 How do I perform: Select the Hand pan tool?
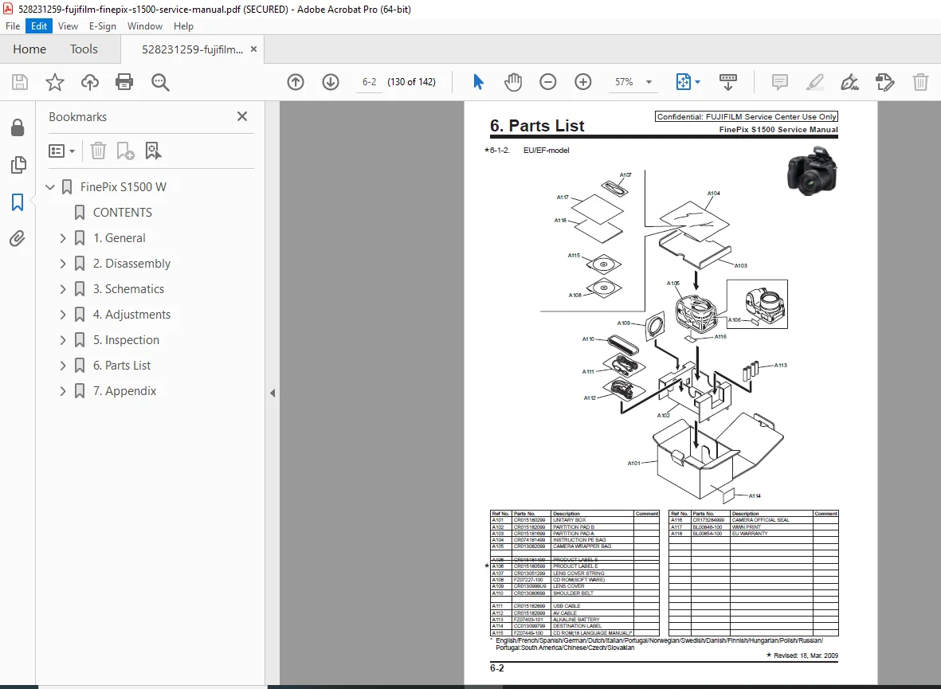(512, 81)
